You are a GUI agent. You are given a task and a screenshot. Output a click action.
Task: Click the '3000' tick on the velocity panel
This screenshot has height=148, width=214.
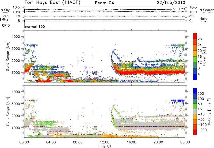(x=16, y=104)
